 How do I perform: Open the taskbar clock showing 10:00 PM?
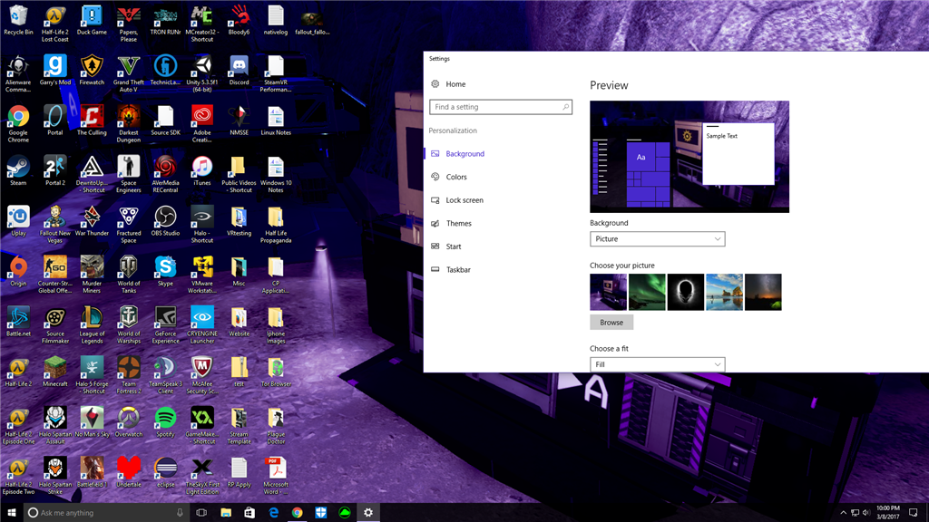[x=887, y=513]
